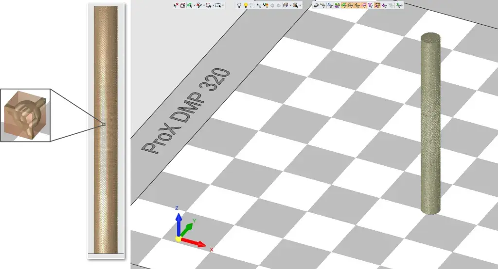Click the gray-boxes filter funnel icon
This screenshot has height=269, width=498.
pos(323,5)
